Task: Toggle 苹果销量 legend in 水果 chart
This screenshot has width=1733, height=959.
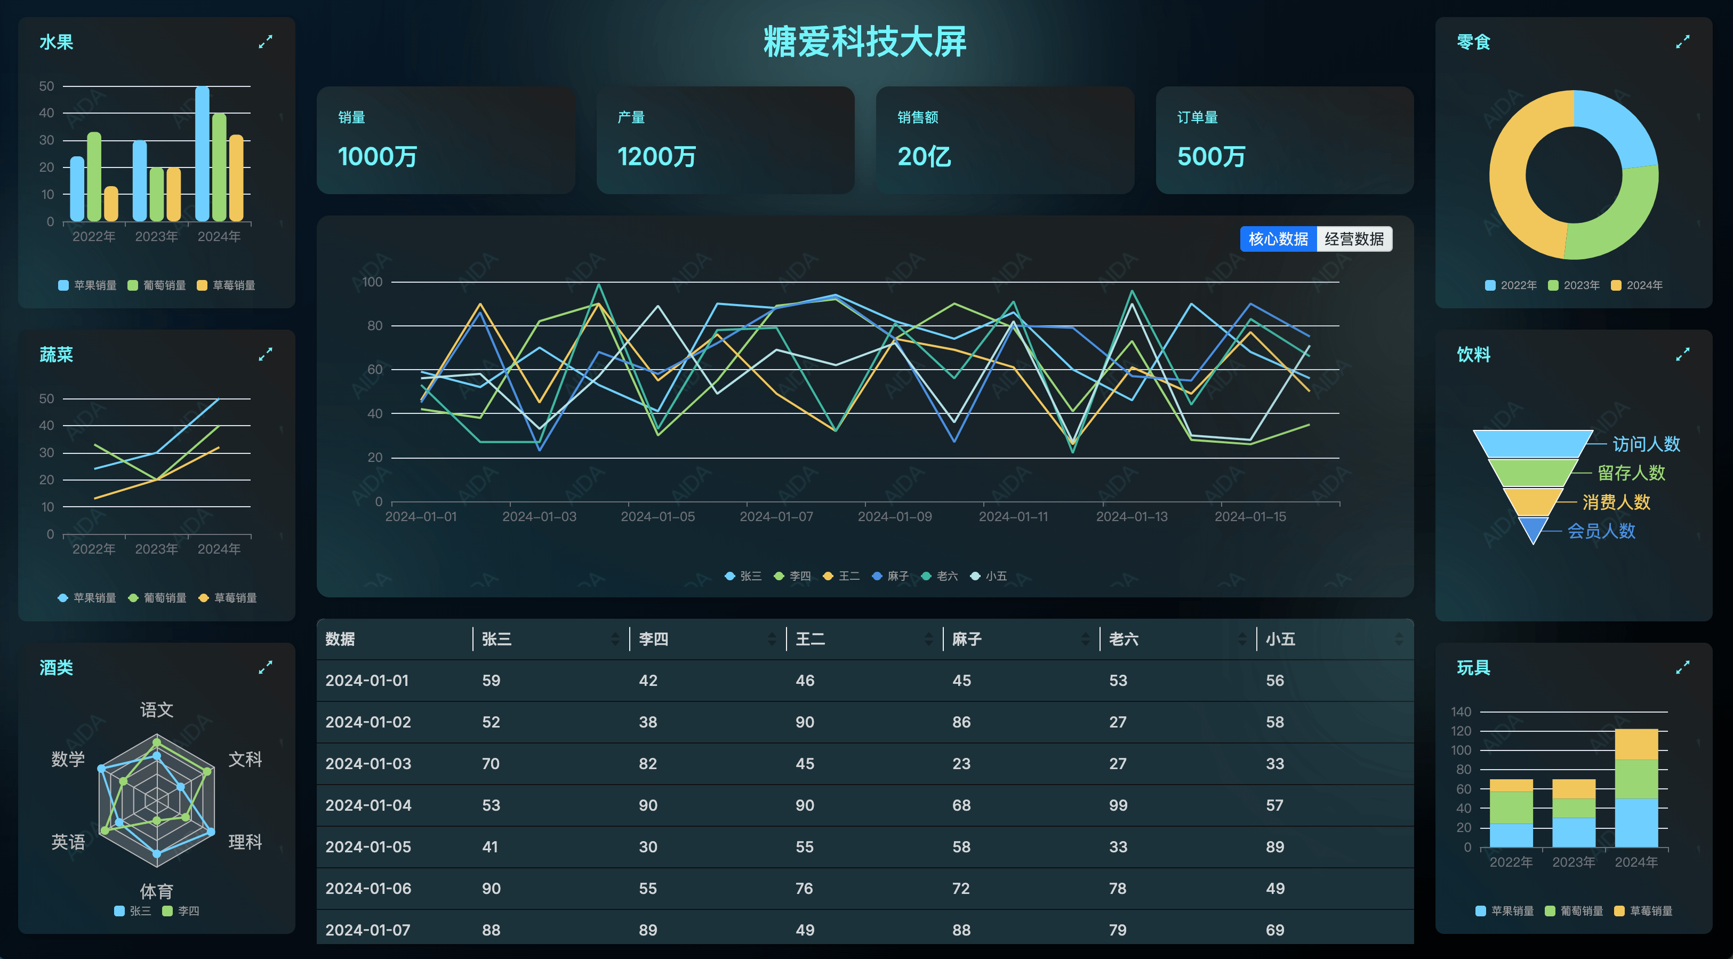Action: 87,285
